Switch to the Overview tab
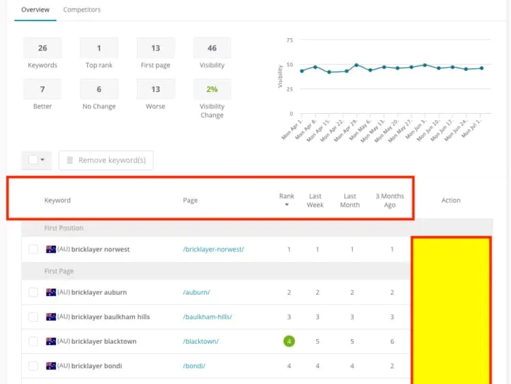This screenshot has height=384, width=511. pyautogui.click(x=35, y=10)
